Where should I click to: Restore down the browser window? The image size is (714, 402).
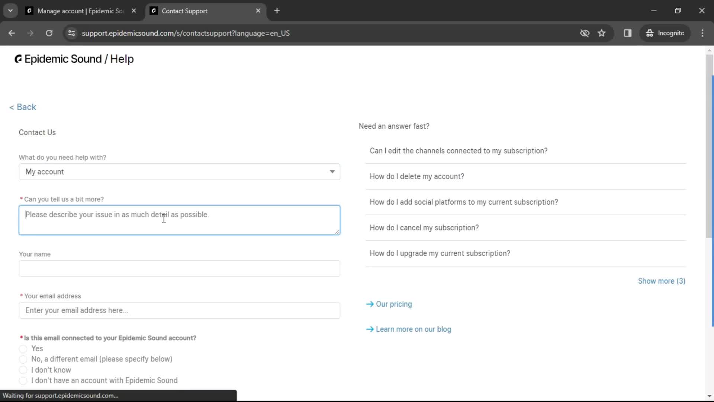(x=678, y=11)
